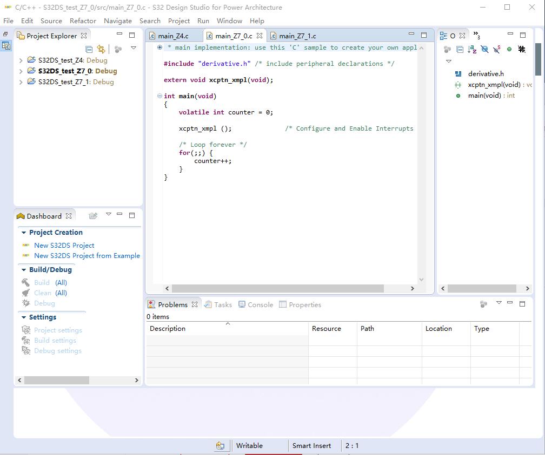Switch to the main_Z7_1.c editor tab

click(x=297, y=36)
